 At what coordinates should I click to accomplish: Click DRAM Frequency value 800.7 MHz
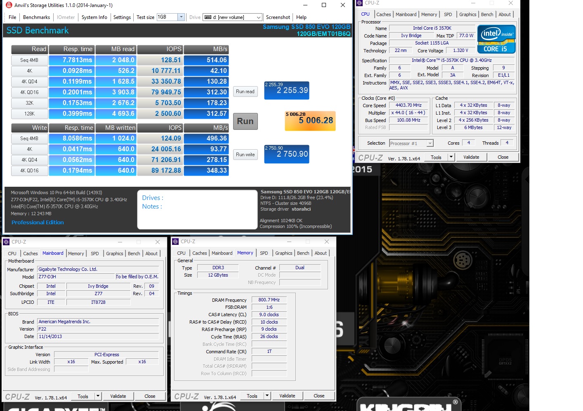(x=269, y=300)
